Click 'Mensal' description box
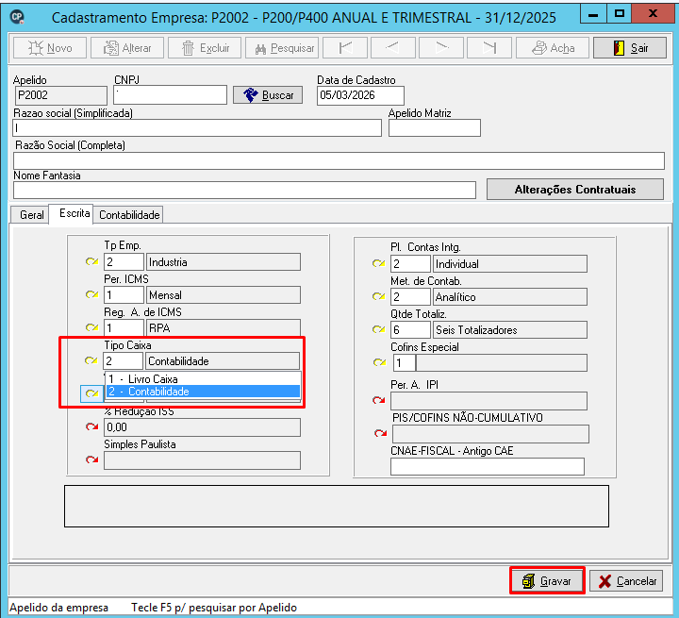 click(x=224, y=295)
